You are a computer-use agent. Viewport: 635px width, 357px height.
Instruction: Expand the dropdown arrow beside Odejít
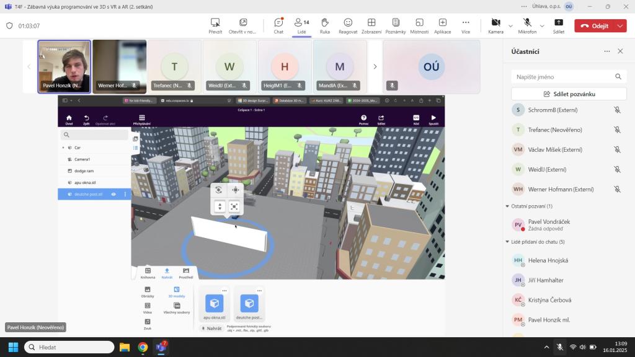621,26
